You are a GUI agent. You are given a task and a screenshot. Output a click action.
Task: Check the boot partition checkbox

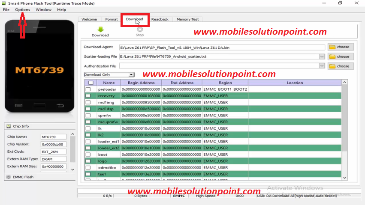[88, 154]
